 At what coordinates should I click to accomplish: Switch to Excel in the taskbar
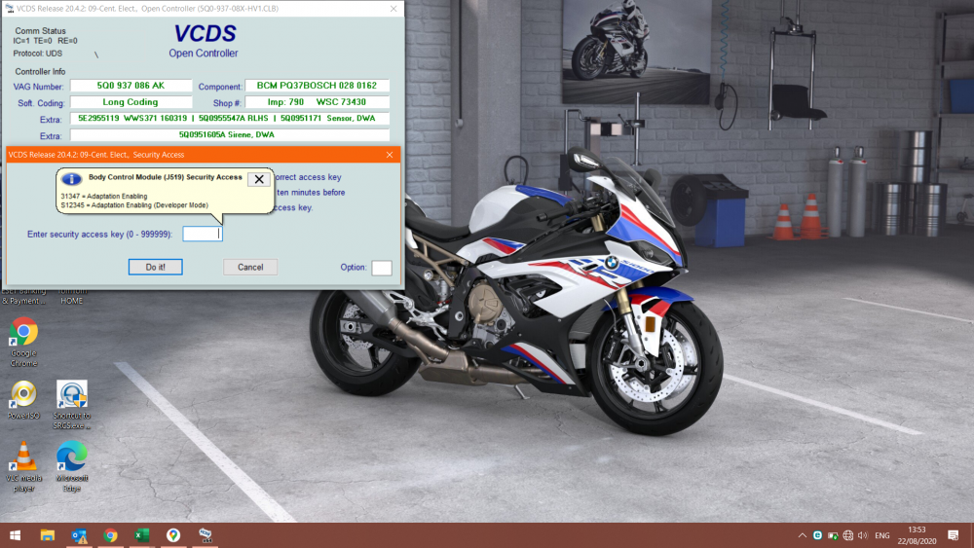(141, 535)
